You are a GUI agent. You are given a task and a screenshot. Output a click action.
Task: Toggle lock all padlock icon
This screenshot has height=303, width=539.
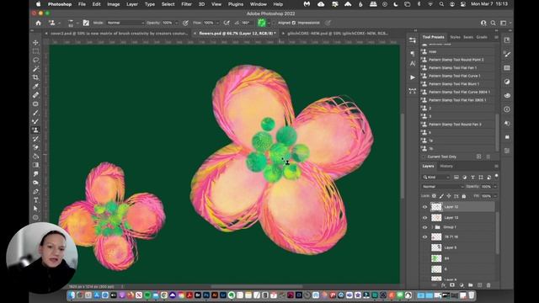coord(464,196)
